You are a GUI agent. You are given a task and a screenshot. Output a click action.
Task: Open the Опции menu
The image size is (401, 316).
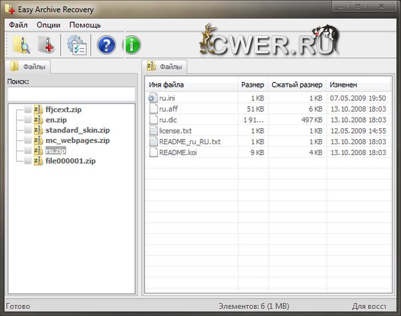48,25
